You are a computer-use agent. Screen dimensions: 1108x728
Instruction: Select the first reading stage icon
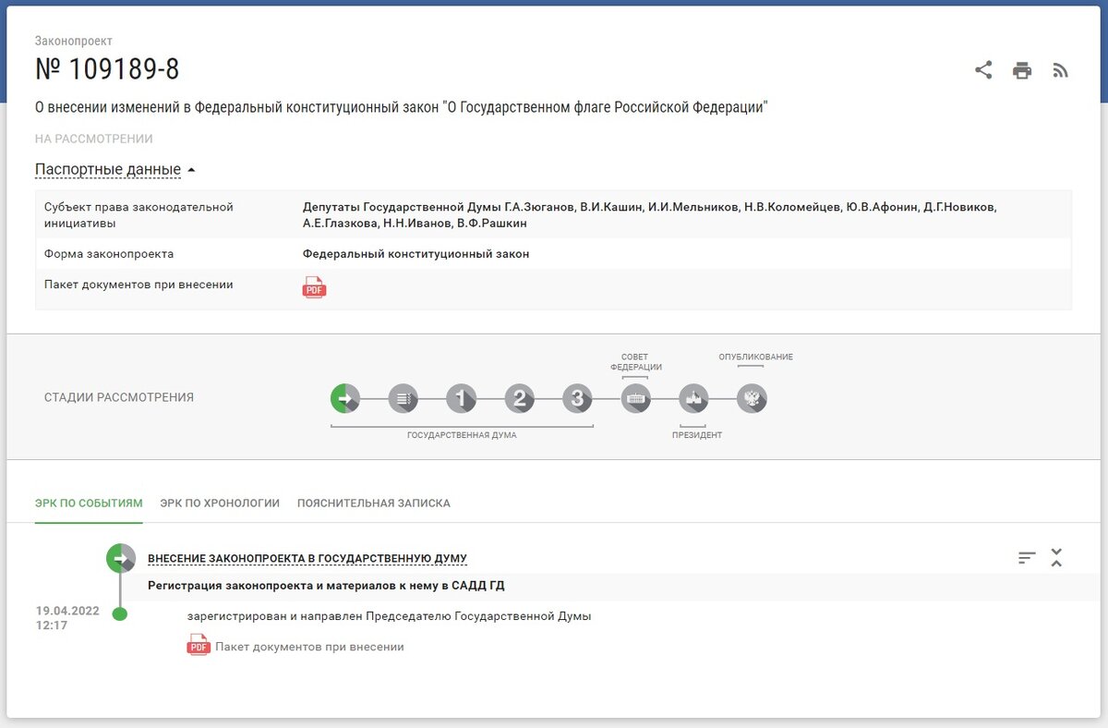point(462,399)
